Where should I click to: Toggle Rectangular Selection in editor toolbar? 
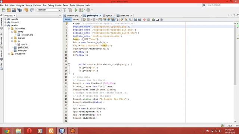coord(117,20)
